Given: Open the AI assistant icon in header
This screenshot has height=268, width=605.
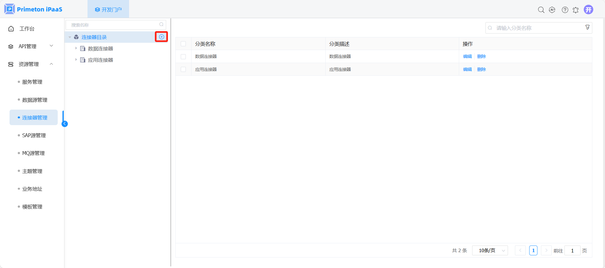Looking at the screenshot, I should pos(552,10).
